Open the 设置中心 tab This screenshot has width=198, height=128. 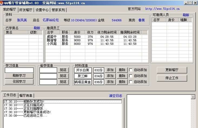pos(42,10)
